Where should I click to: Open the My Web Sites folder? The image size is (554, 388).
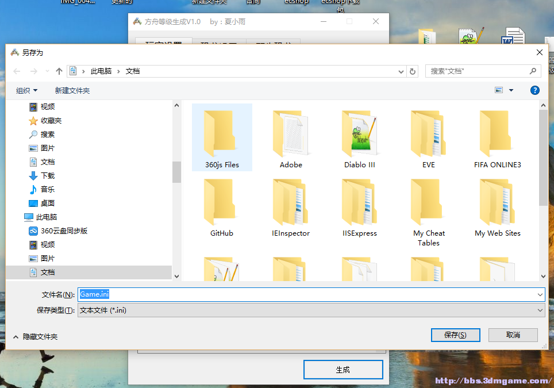click(498, 208)
